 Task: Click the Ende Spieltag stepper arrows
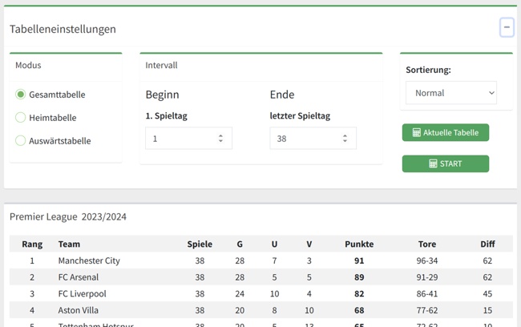pos(345,138)
